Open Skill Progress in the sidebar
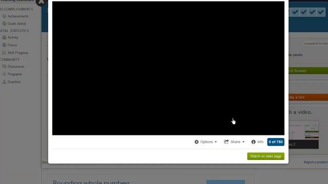328x184 pixels. coord(18,53)
